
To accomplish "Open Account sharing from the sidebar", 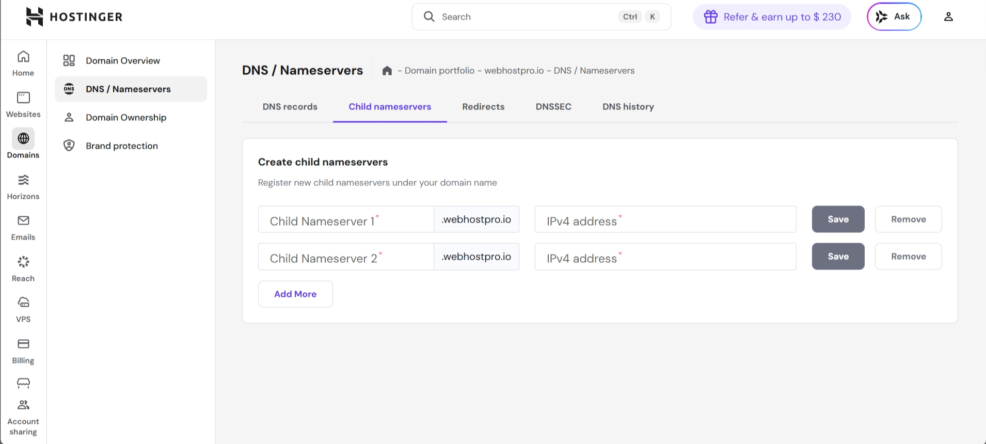I will click(x=23, y=418).
